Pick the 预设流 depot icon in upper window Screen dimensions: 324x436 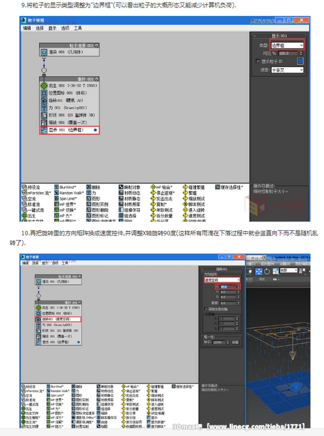[x=24, y=187]
